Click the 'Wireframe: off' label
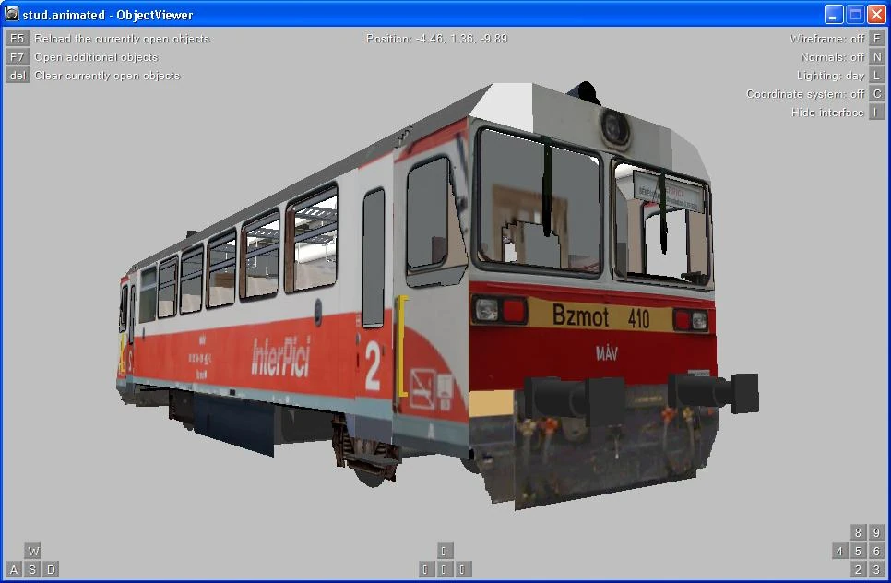891x583 pixels. [826, 39]
